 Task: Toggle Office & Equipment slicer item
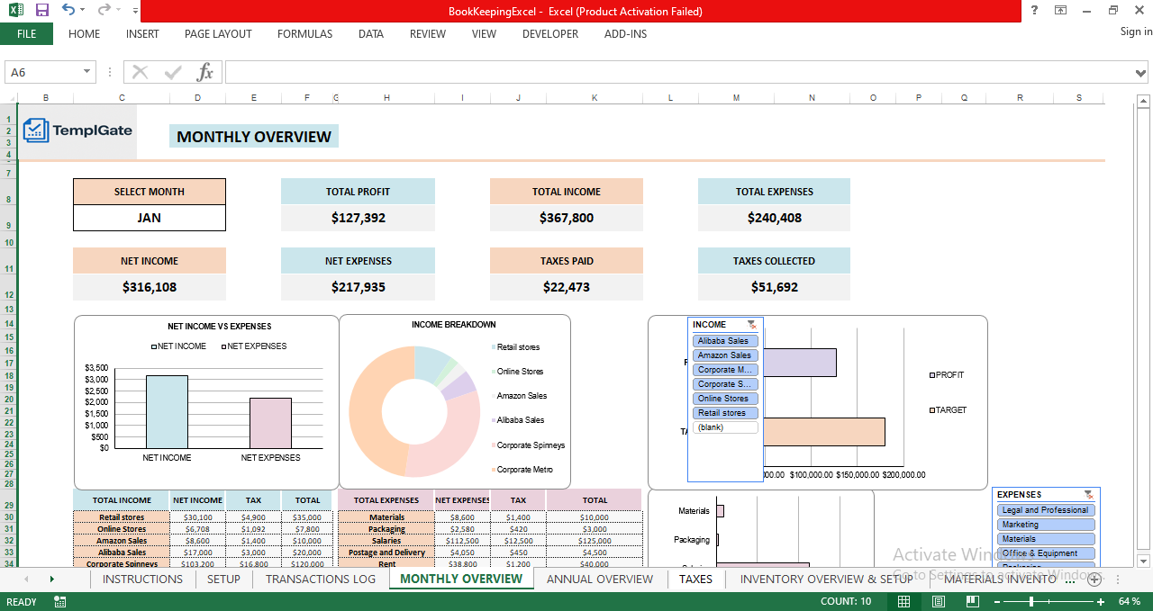pos(1046,553)
